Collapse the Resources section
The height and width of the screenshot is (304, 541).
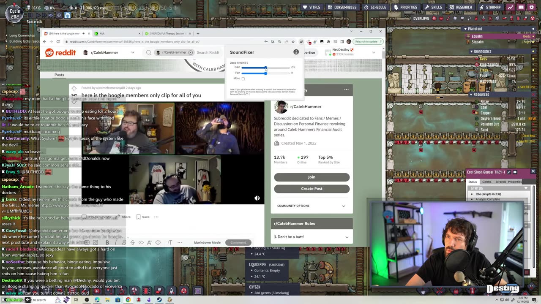pyautogui.click(x=471, y=95)
